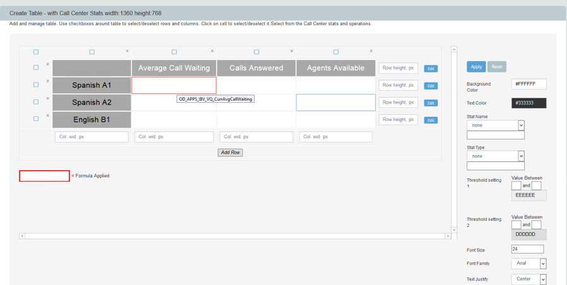Viewport: 567px width, 285px height.
Task: Click the EEEEEE threshold 1 color swatch
Action: [x=529, y=195]
